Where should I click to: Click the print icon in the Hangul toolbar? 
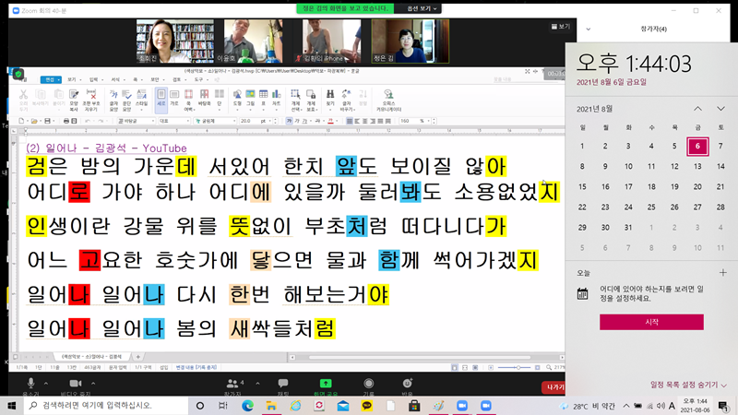click(x=66, y=121)
